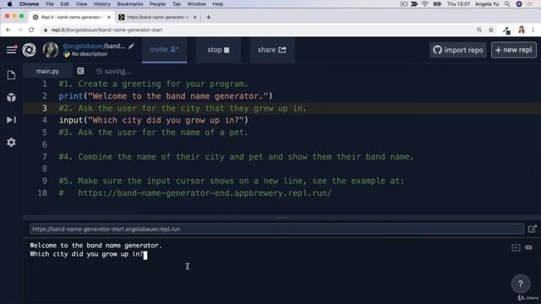The height and width of the screenshot is (304, 541).
Task: Open the settings gear in sidebar
Action: pos(11,143)
